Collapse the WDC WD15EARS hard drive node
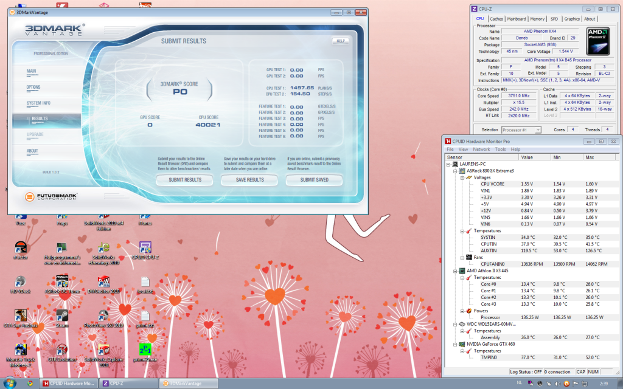 [x=455, y=324]
